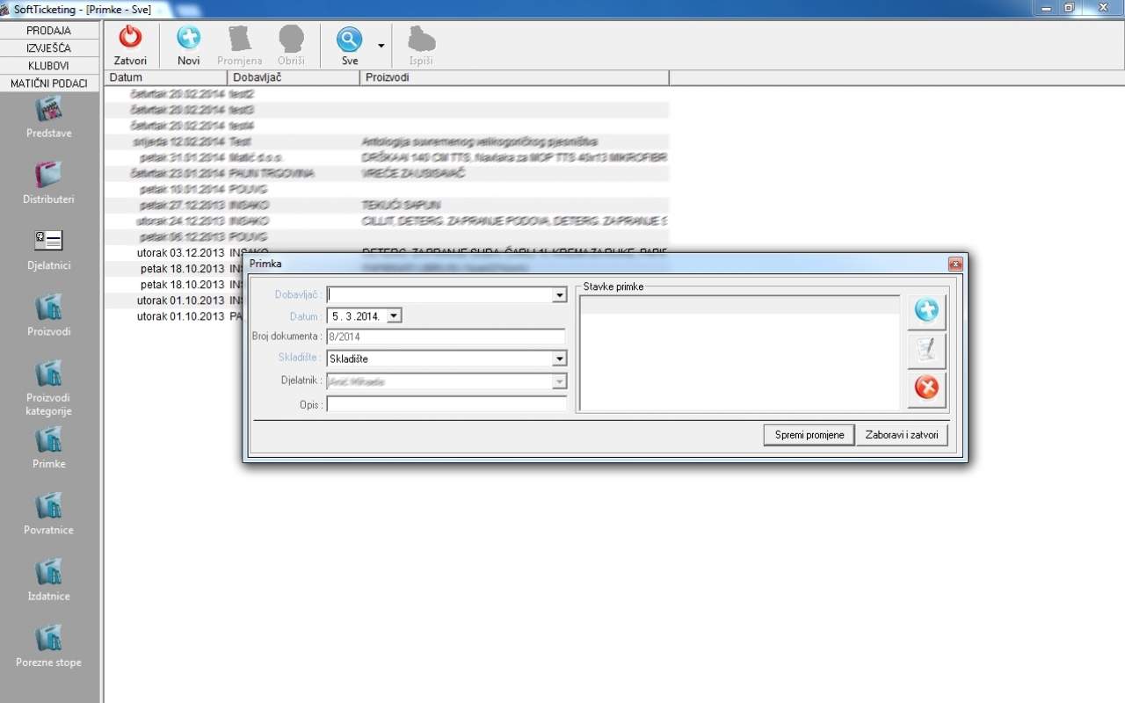Open Porezne stope sidebar icon
1125x703 pixels.
tap(49, 639)
